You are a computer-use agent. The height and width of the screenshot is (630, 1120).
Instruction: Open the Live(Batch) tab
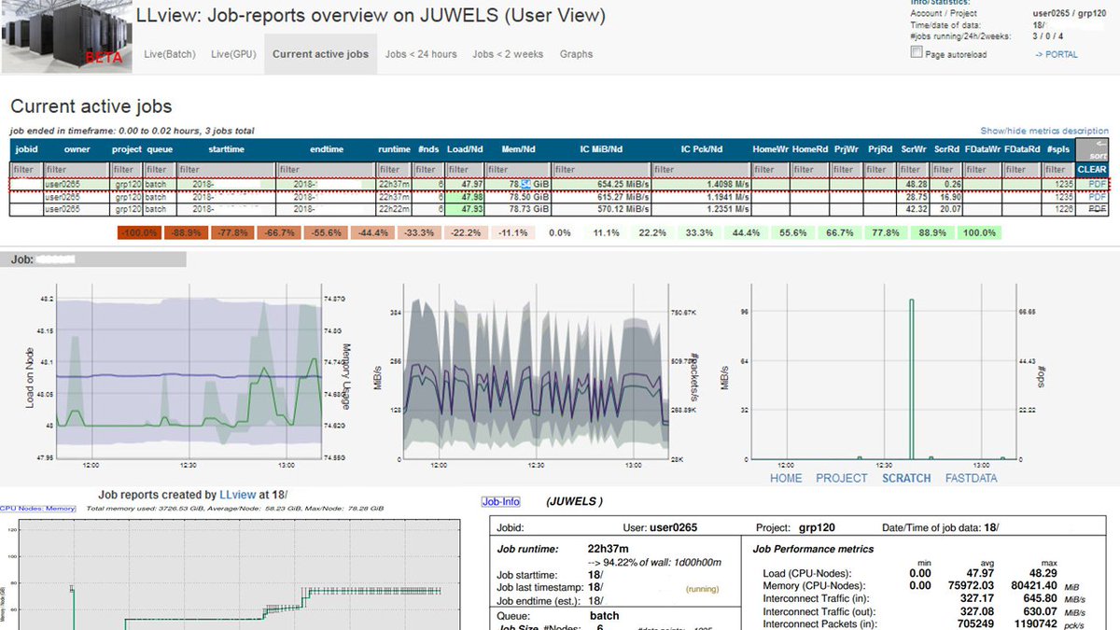170,54
